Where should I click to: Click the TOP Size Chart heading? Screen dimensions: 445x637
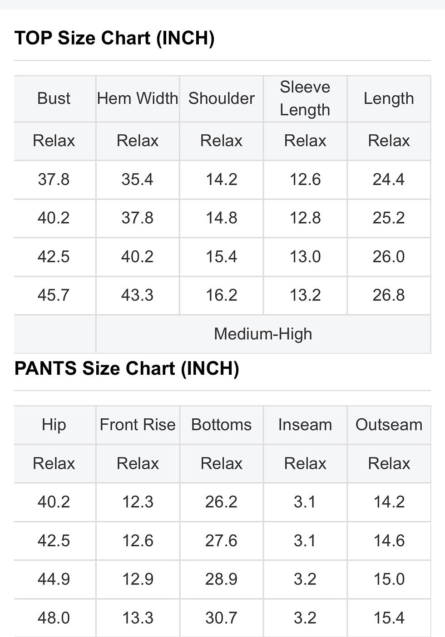pos(114,38)
